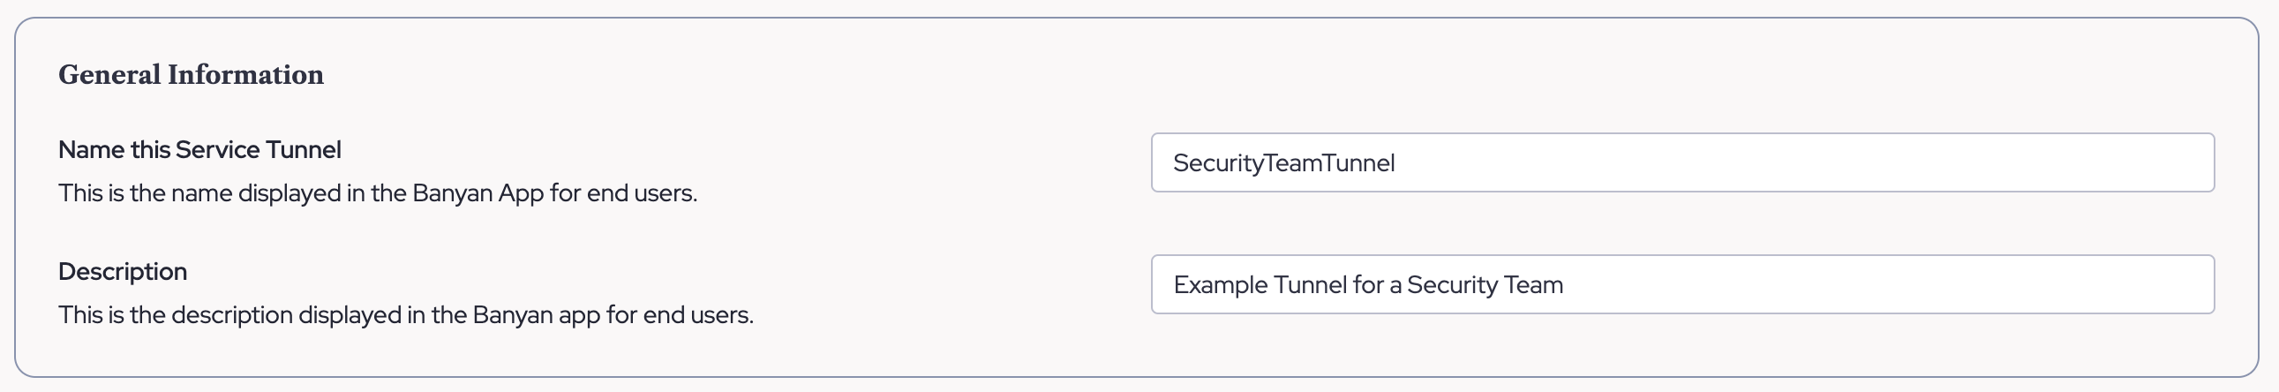Click the word 'Example' in the description field

[1220, 286]
